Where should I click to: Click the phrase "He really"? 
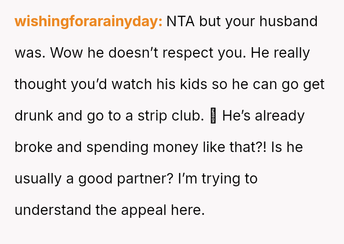[280, 53]
